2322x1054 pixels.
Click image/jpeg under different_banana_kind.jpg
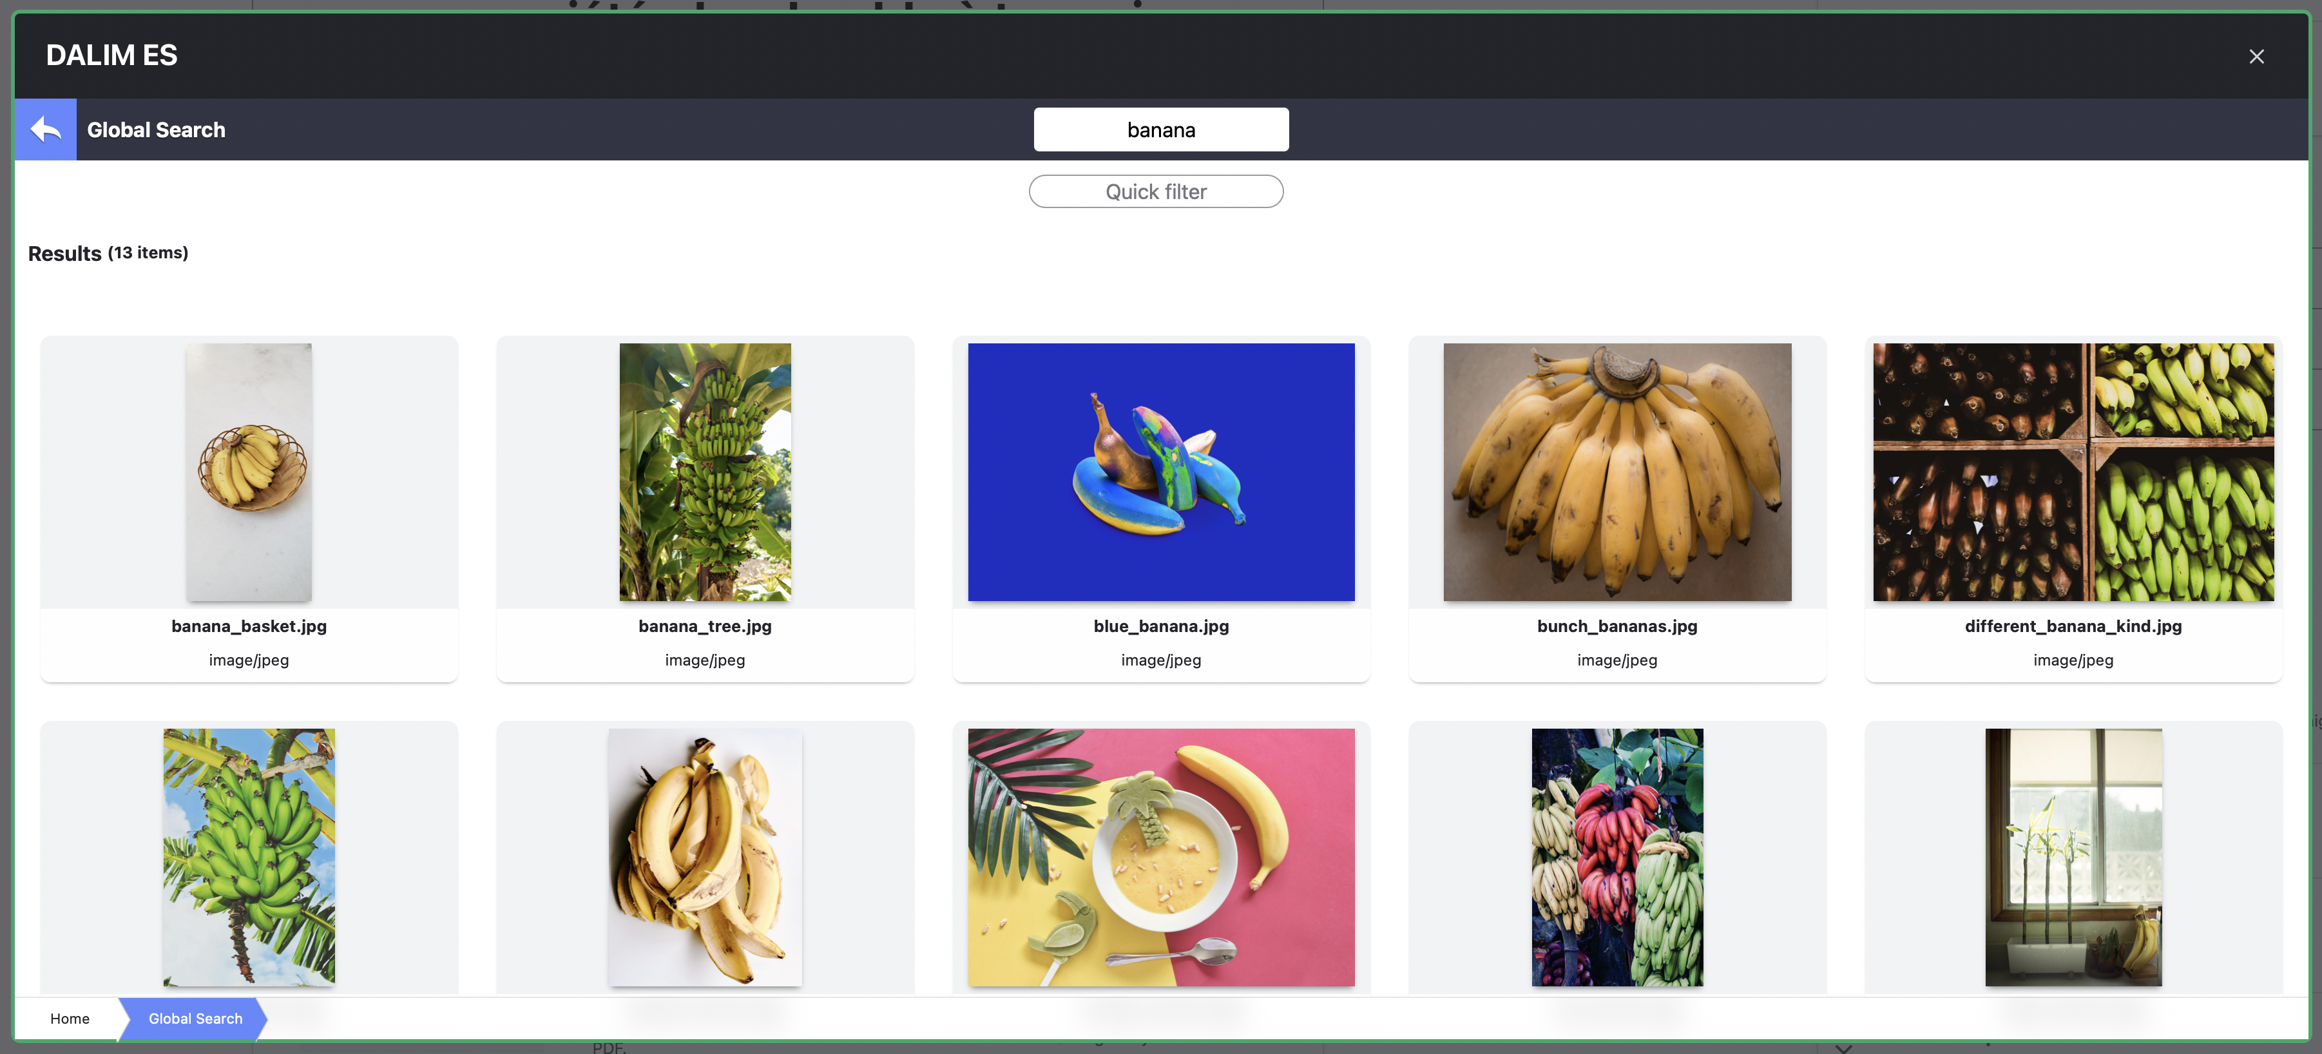(x=2073, y=660)
